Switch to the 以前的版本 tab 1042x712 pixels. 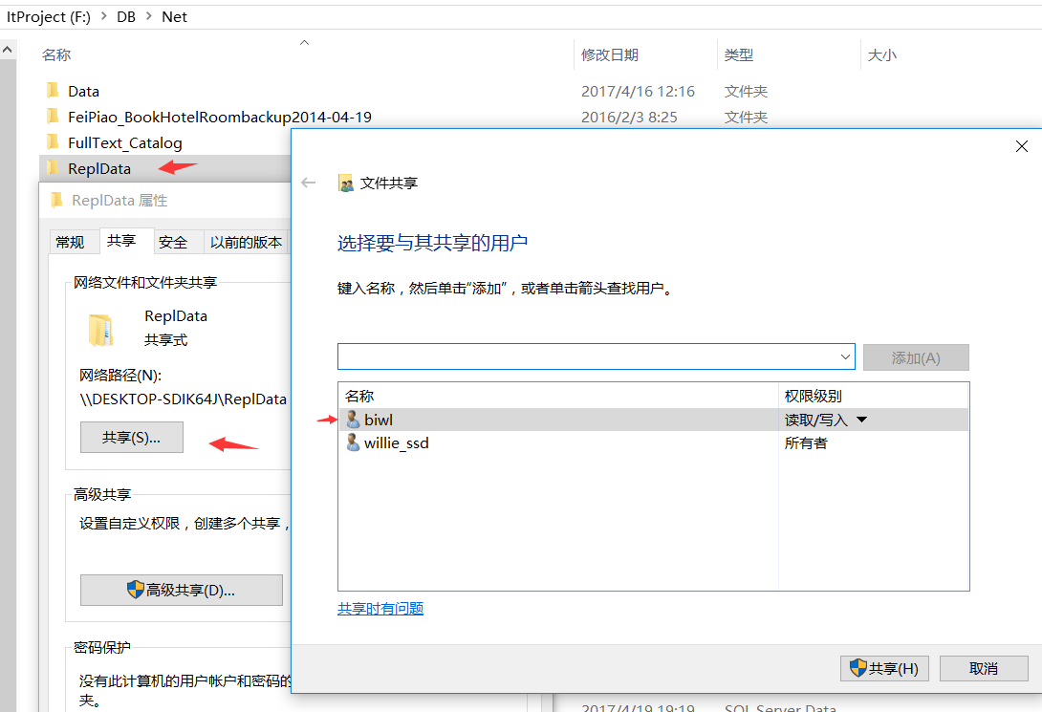click(x=246, y=242)
